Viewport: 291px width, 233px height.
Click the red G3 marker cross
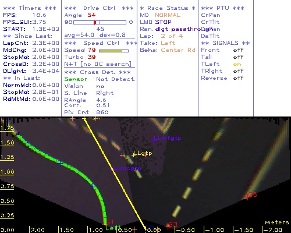coord(168,227)
